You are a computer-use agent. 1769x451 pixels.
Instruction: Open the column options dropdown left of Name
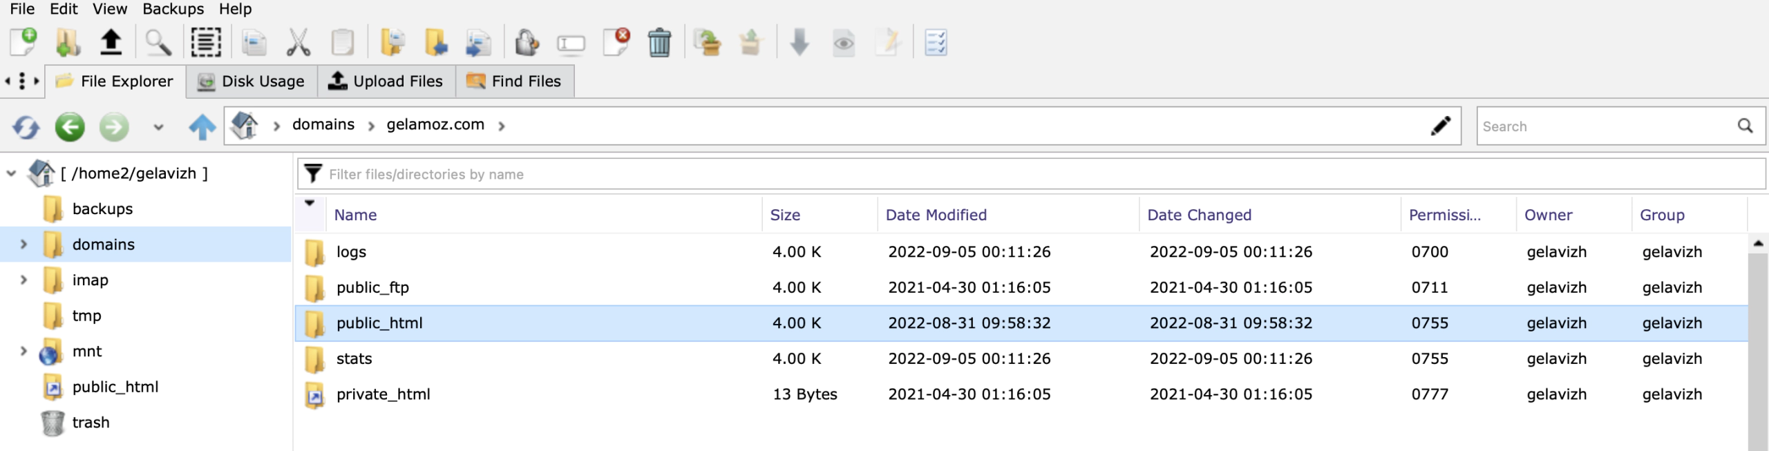310,203
